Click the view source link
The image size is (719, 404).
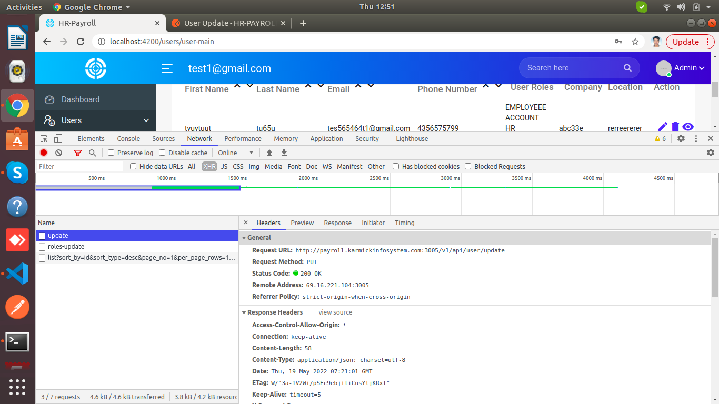tap(335, 312)
